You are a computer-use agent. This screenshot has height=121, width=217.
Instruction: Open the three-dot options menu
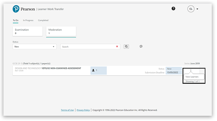point(191,70)
